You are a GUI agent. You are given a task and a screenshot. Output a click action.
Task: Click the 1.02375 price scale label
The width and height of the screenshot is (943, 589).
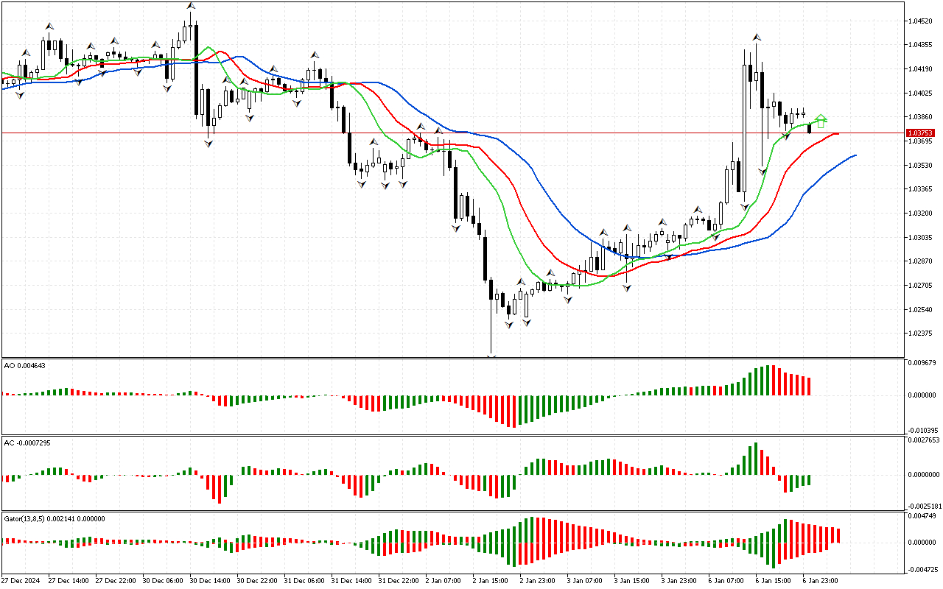click(921, 334)
